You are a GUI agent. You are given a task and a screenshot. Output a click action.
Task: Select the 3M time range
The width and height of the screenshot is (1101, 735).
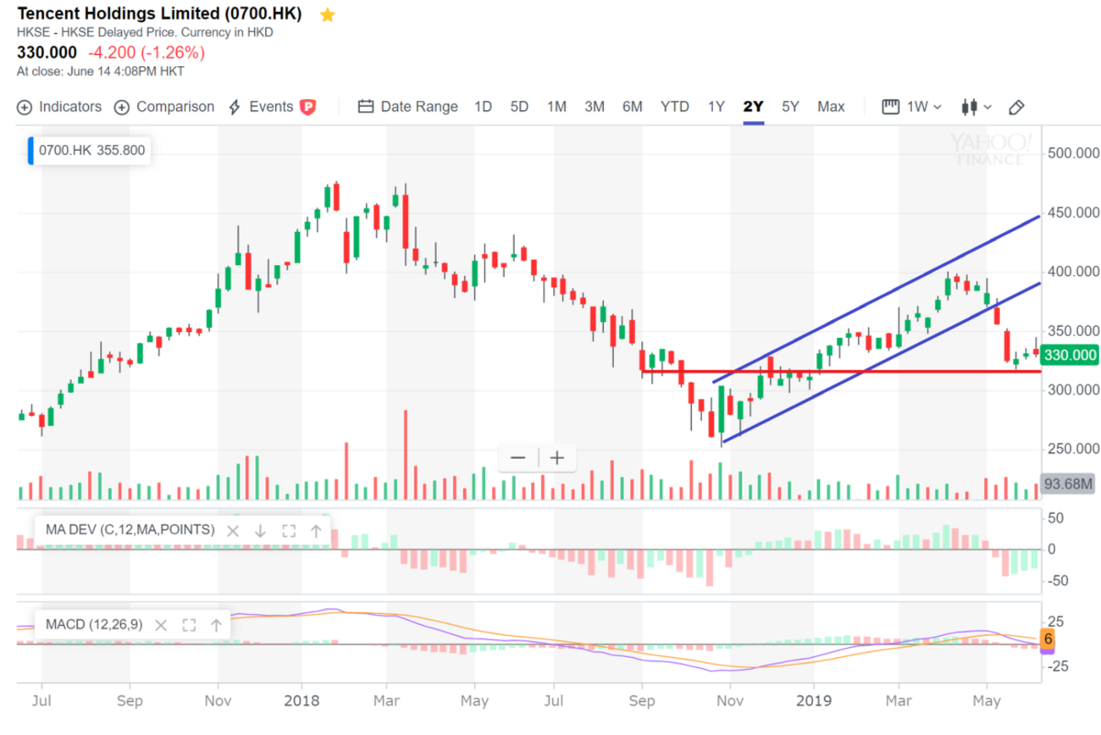click(x=595, y=107)
